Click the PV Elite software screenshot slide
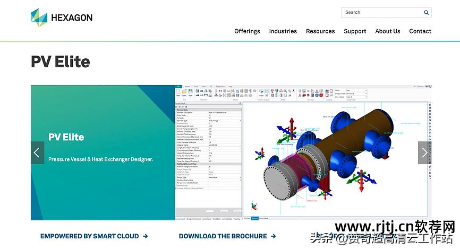The width and height of the screenshot is (460, 251). (x=303, y=153)
